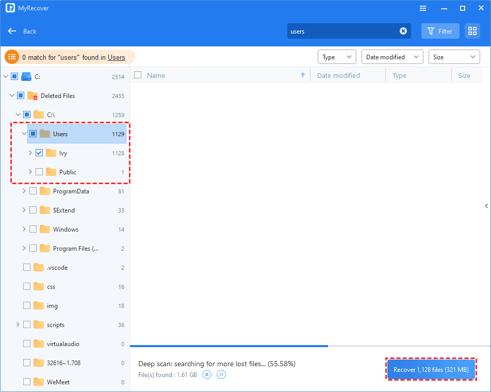This screenshot has width=491, height=392.
Task: Open the hamburger menu
Action: point(422,8)
